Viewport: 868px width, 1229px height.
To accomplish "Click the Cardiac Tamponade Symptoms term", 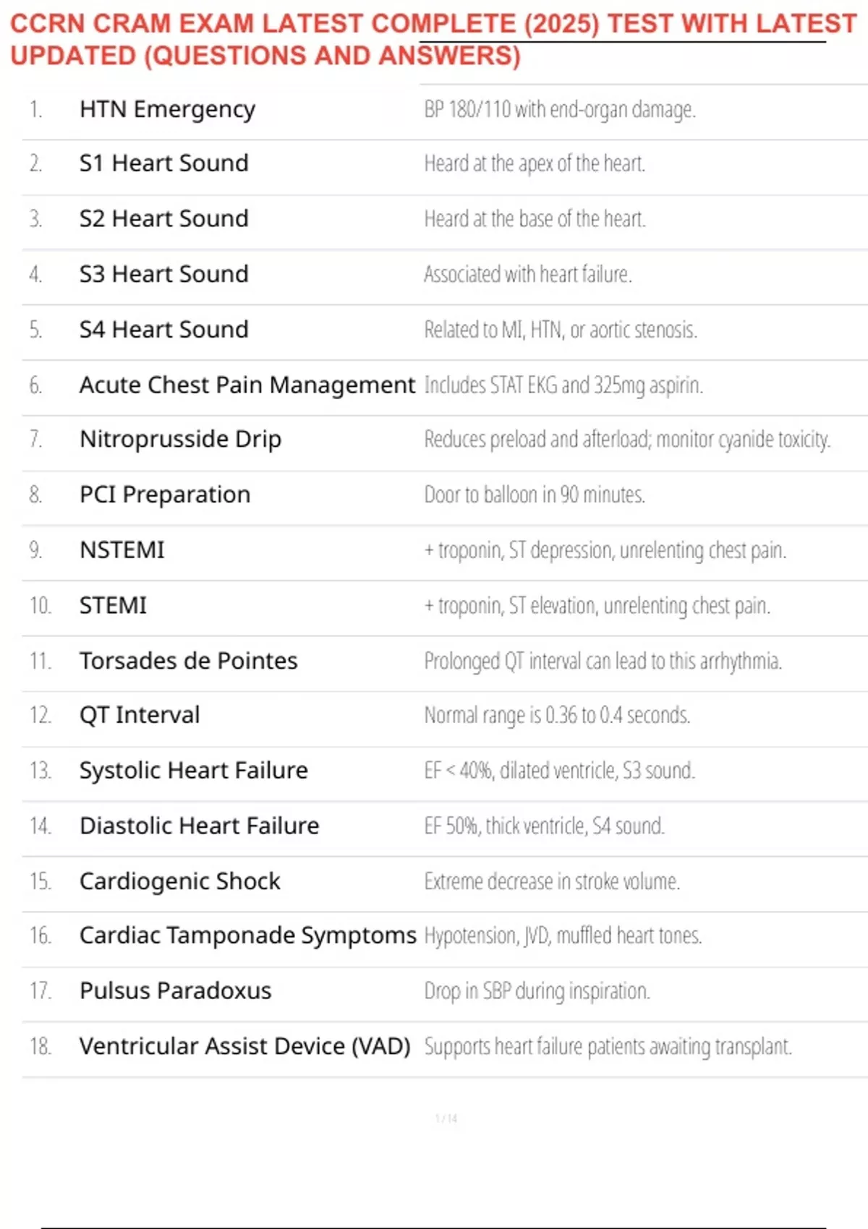I will pyautogui.click(x=248, y=935).
